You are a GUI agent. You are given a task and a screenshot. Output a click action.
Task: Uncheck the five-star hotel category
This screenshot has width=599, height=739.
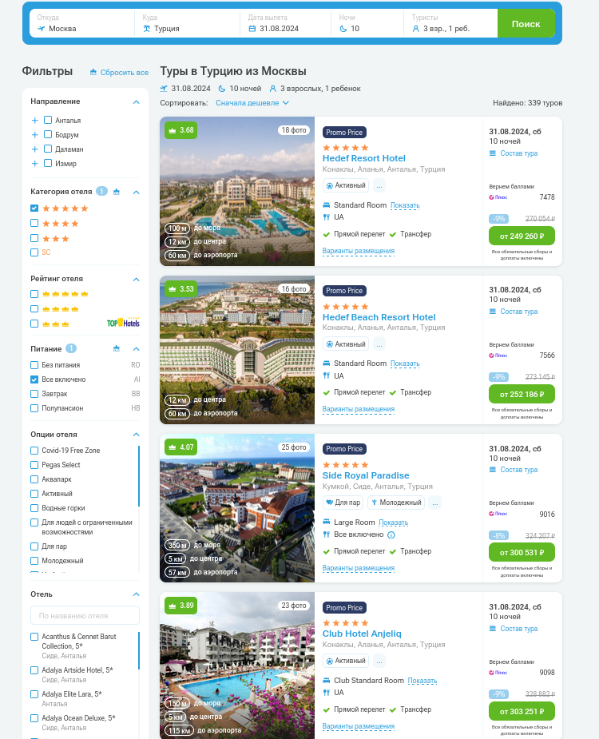34,208
